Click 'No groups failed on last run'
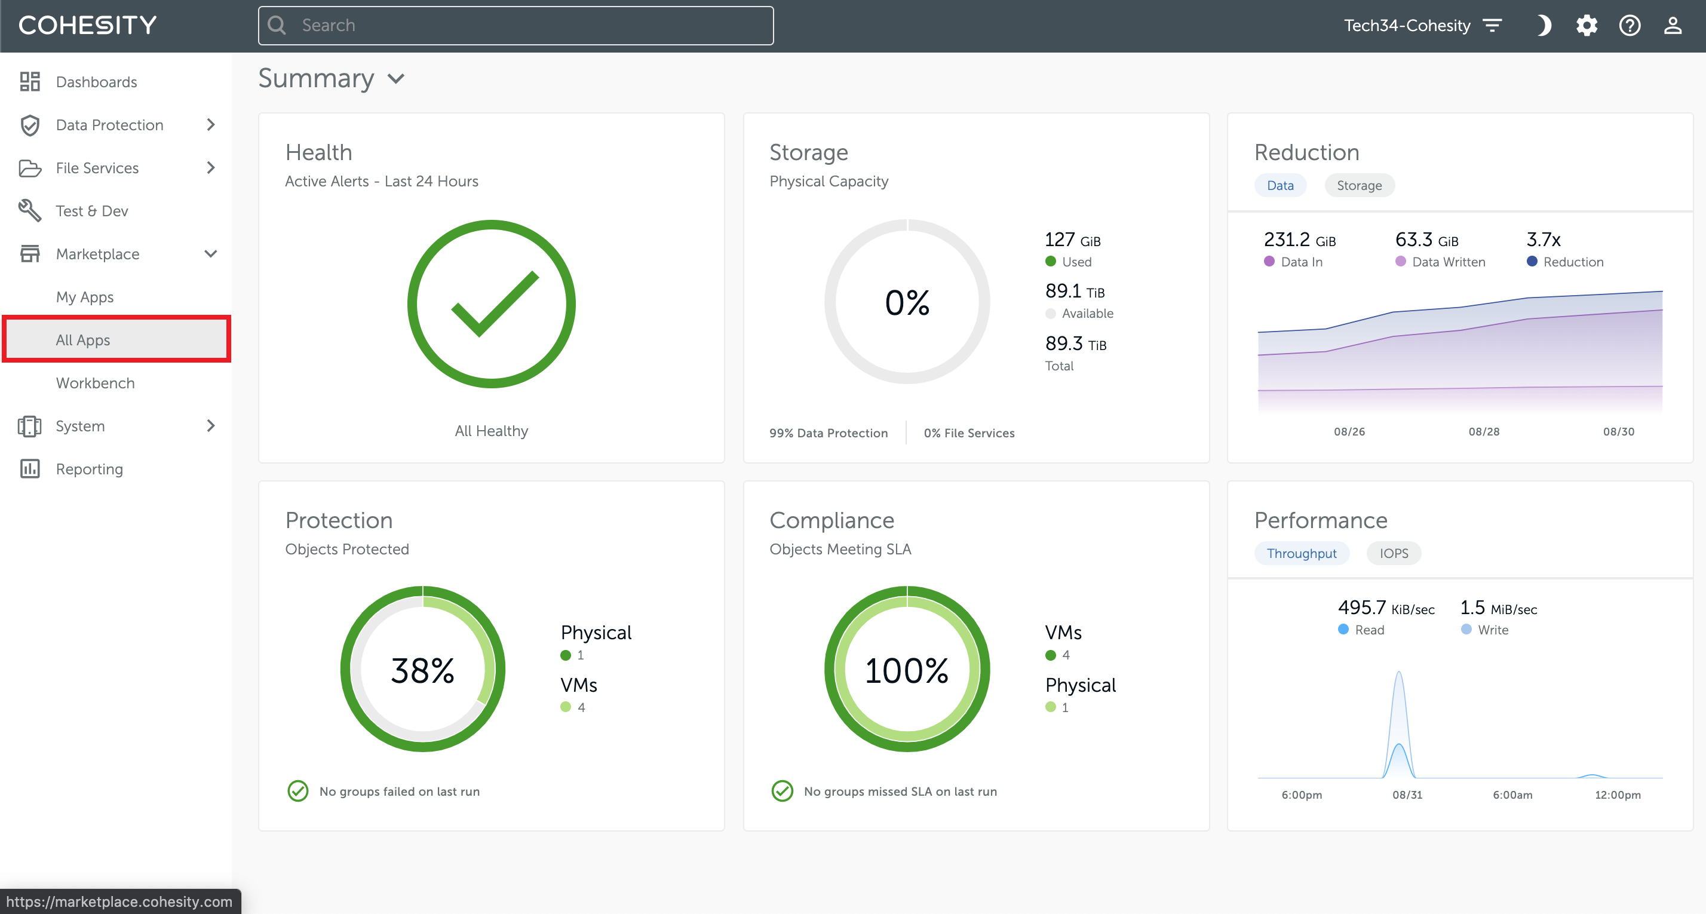This screenshot has height=914, width=1706. pos(400,791)
